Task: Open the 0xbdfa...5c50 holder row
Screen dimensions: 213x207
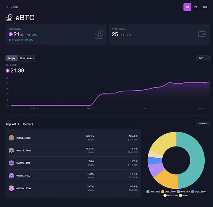Action: (x=73, y=176)
